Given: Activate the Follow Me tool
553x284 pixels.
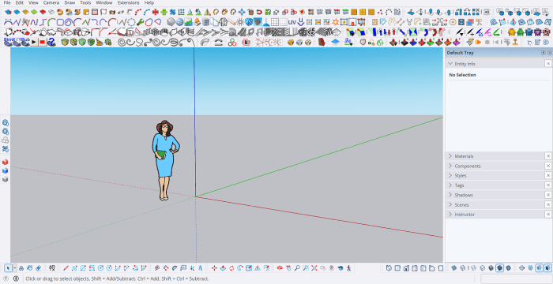Looking at the screenshot, I should pos(240,268).
